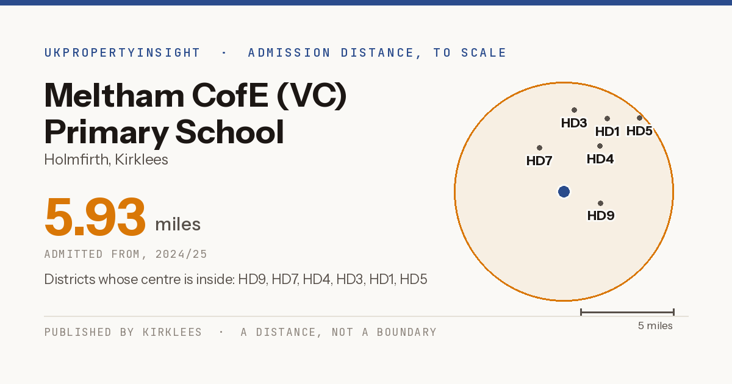Select the HD9 district marker dot
The width and height of the screenshot is (732, 384).
(x=600, y=203)
